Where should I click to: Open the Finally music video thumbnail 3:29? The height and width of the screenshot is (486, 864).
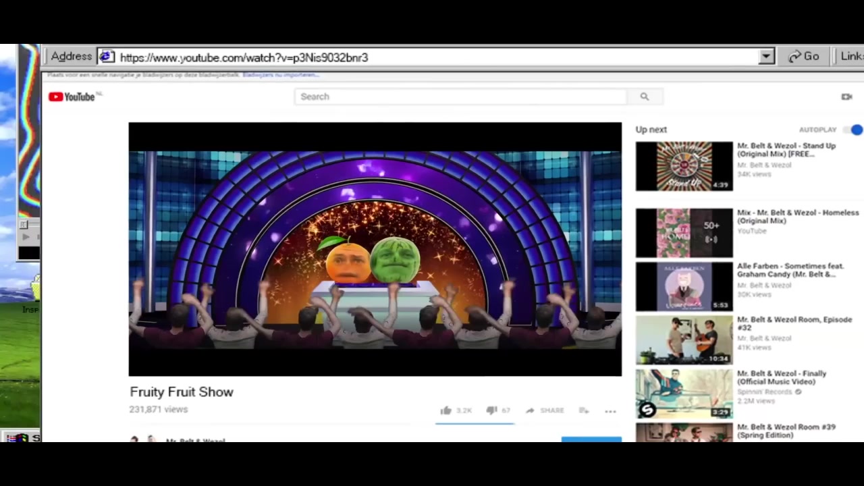point(684,394)
